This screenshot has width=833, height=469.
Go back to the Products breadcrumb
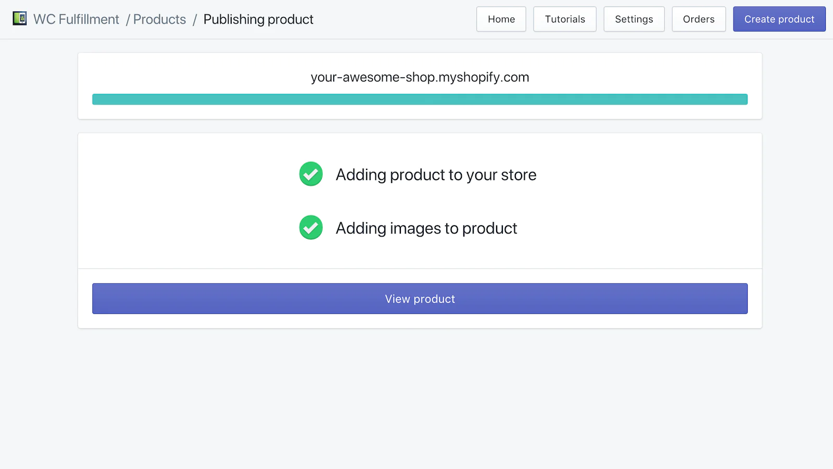coord(159,19)
